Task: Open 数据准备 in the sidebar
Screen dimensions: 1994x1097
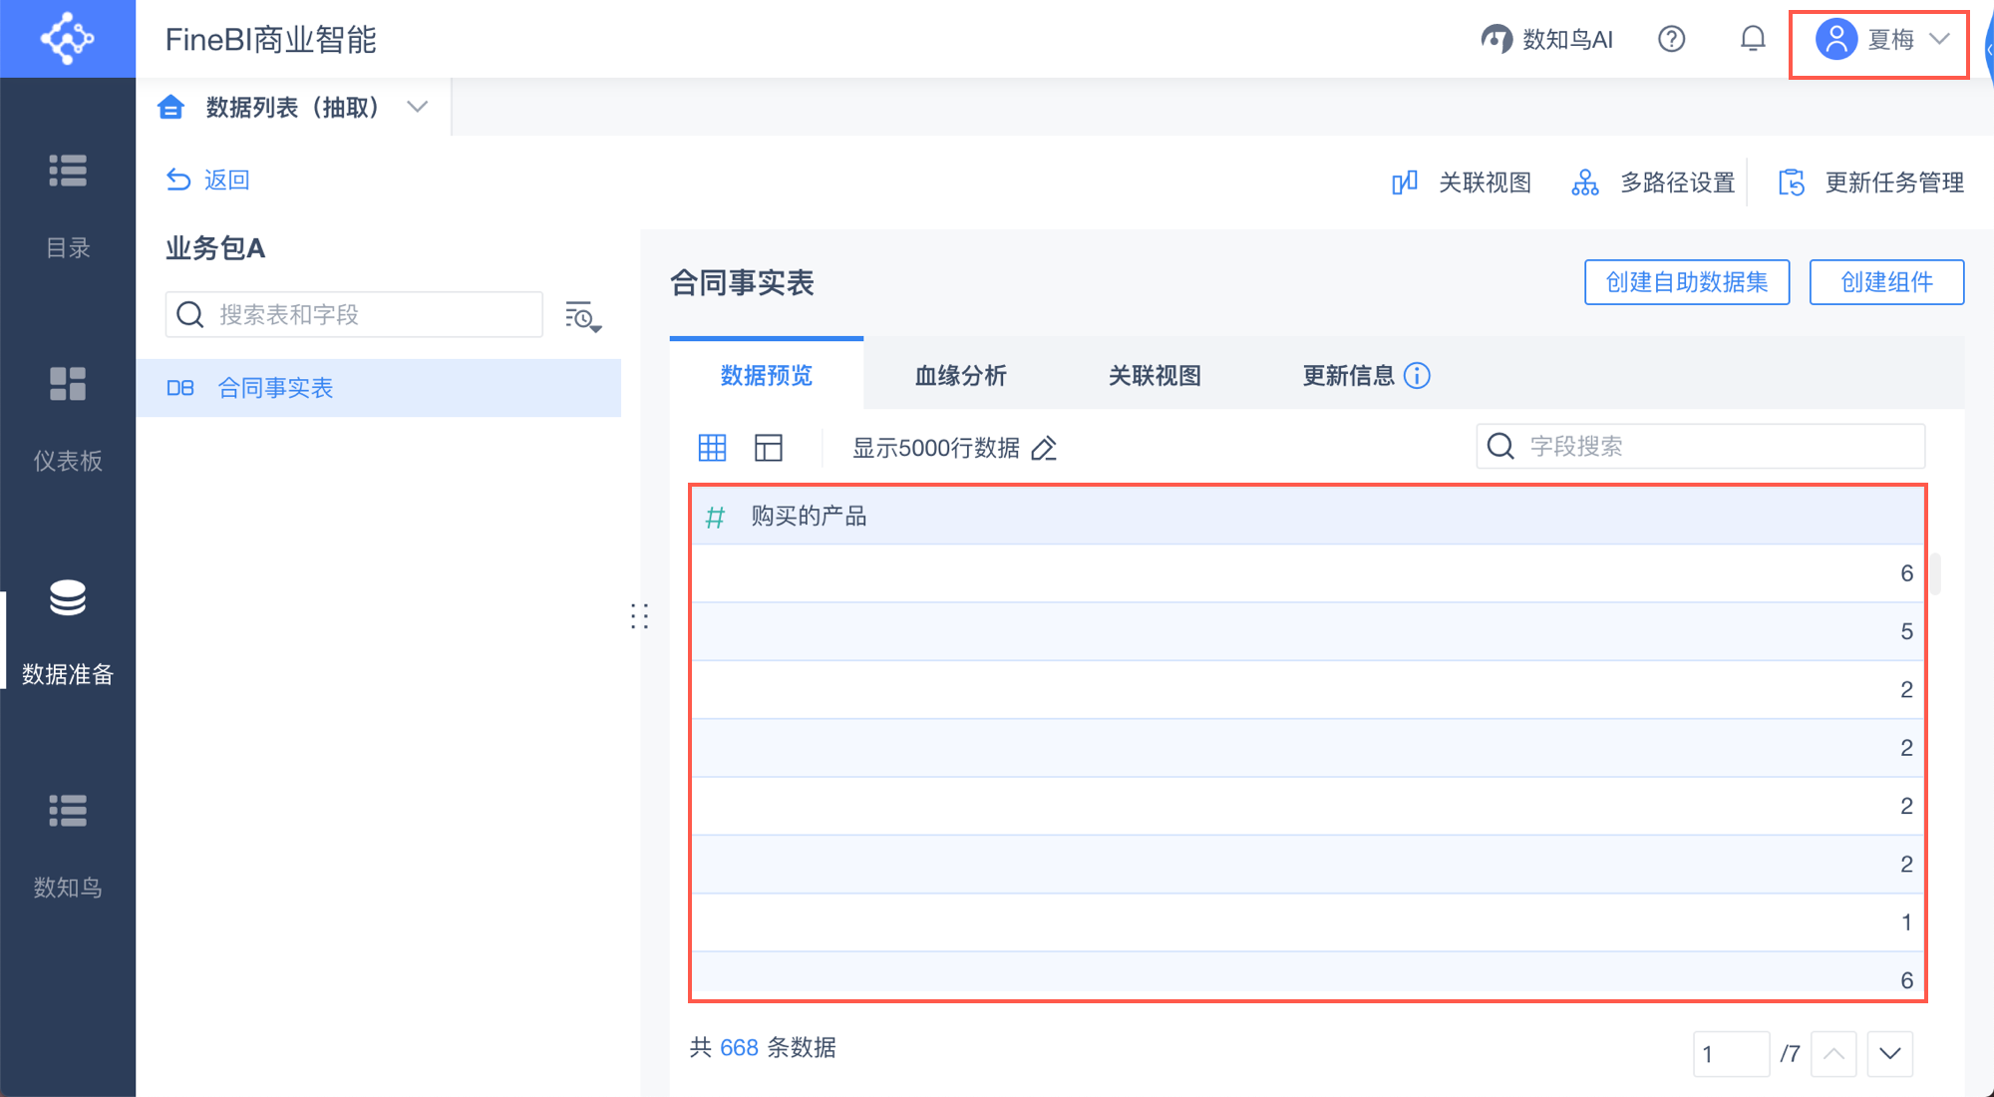Action: (68, 630)
